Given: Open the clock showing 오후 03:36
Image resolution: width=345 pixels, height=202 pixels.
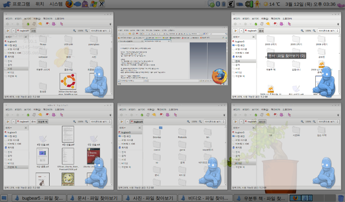Looking at the screenshot, I should pos(310,4).
